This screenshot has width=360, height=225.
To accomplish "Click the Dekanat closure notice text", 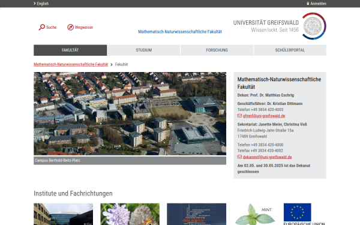I will coord(274,169).
